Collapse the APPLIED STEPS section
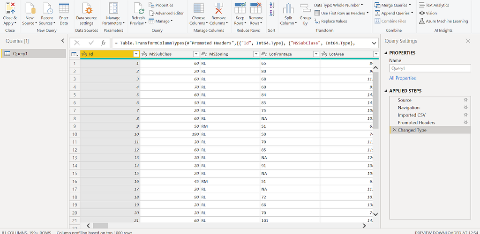480x234 pixels. pyautogui.click(x=385, y=91)
